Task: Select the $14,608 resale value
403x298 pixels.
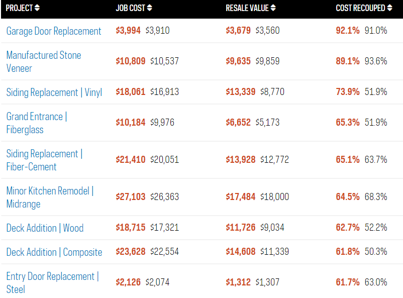Action: click(x=241, y=252)
